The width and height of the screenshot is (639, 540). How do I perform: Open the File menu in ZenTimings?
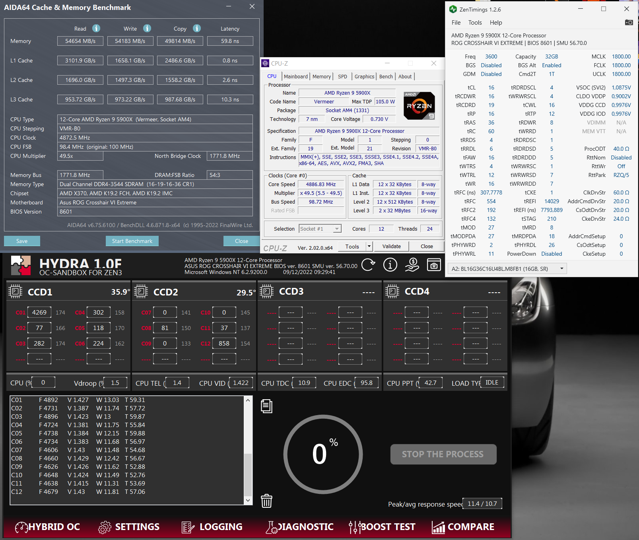tap(456, 23)
